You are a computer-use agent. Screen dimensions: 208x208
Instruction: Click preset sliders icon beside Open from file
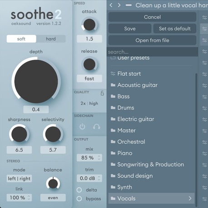tap(204, 40)
